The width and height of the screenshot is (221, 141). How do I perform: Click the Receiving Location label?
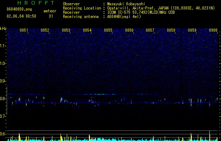82,8
